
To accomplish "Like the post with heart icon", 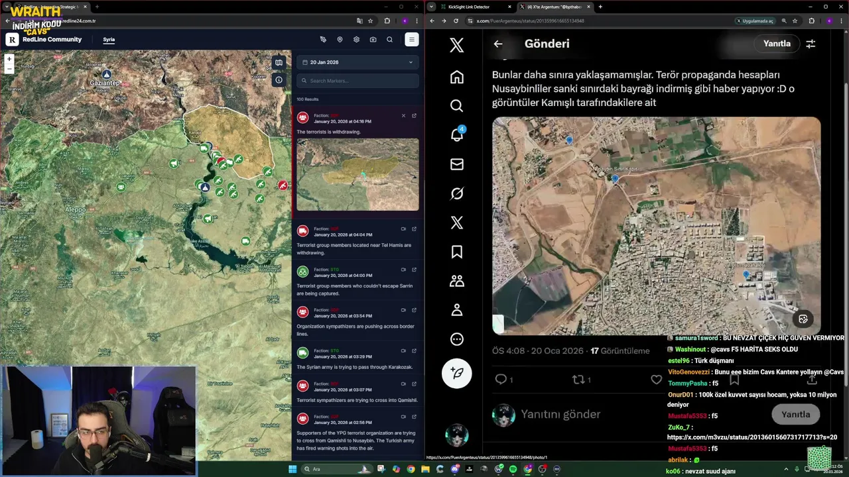I will pyautogui.click(x=656, y=380).
